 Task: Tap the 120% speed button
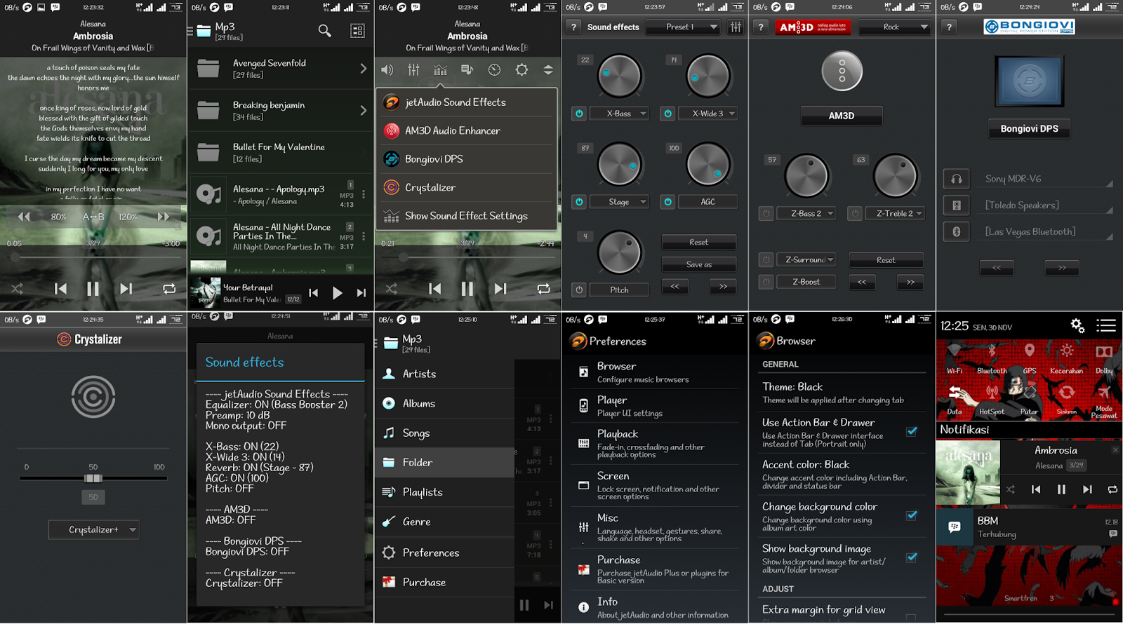tap(128, 217)
